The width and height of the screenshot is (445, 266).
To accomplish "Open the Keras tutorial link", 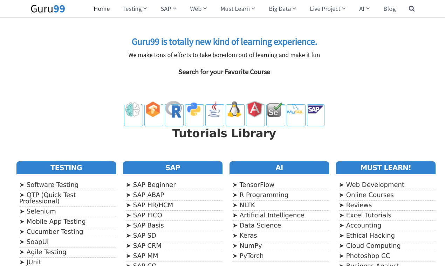I will 248,236.
